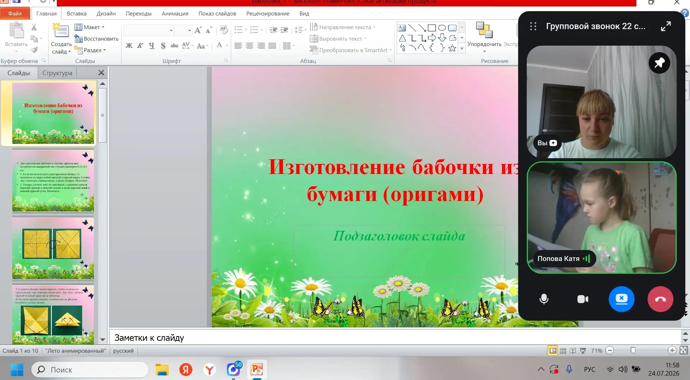
Task: Click zoom out minus button
Action: click(610, 351)
